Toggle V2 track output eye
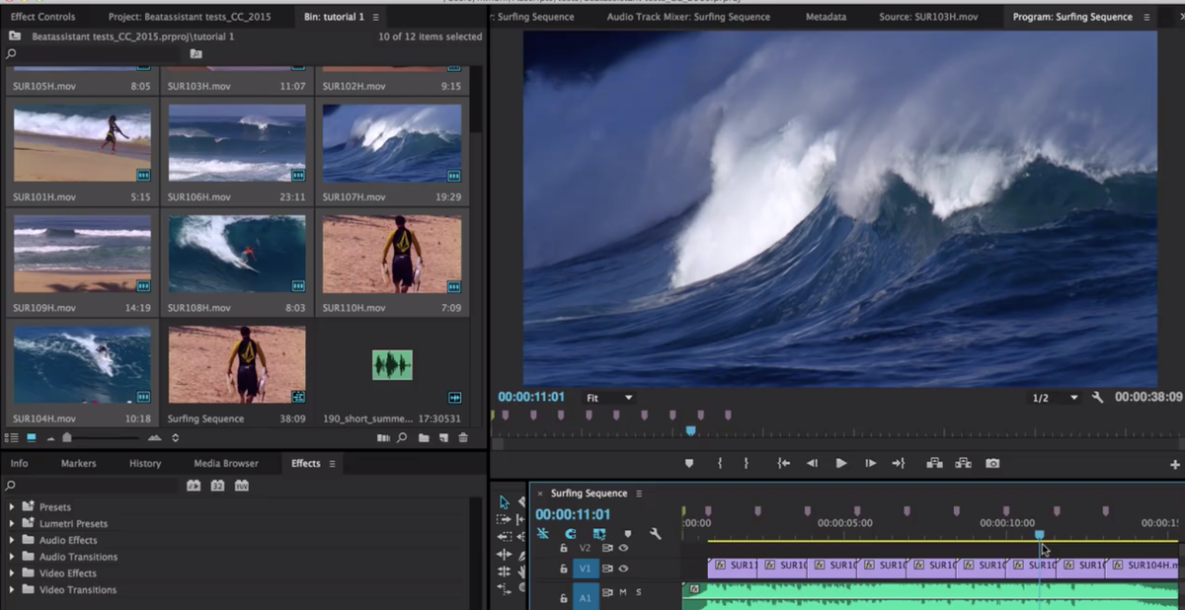The width and height of the screenshot is (1185, 610). click(x=623, y=548)
